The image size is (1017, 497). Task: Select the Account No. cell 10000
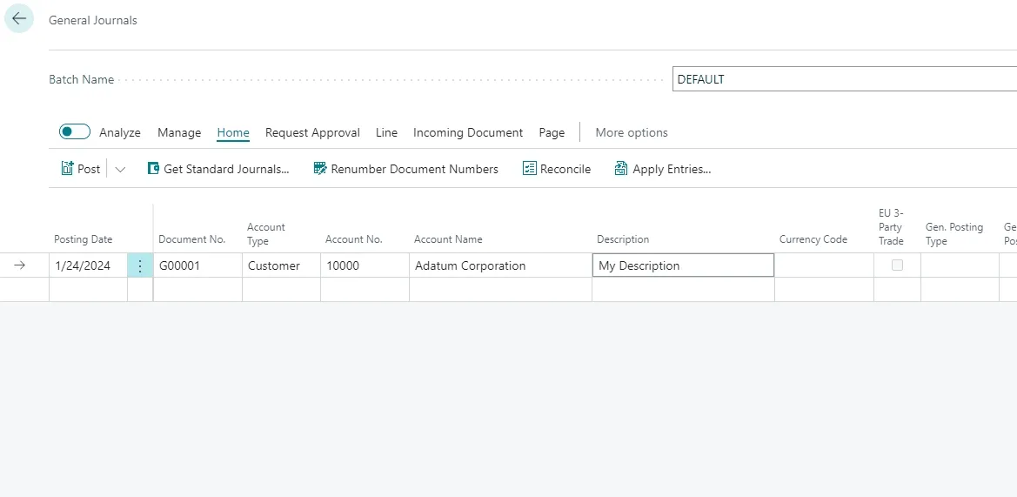coord(365,265)
